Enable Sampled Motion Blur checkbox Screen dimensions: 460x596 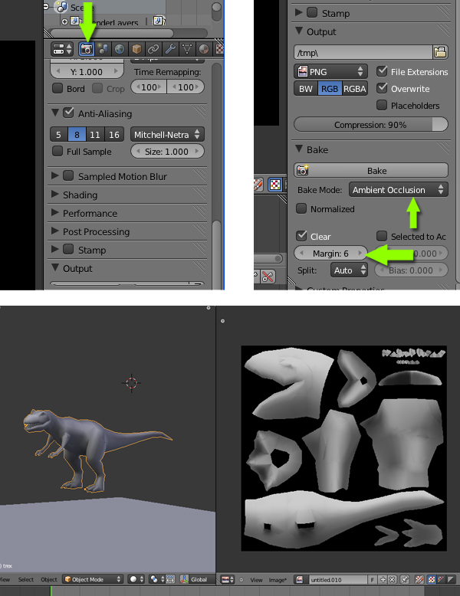click(68, 175)
